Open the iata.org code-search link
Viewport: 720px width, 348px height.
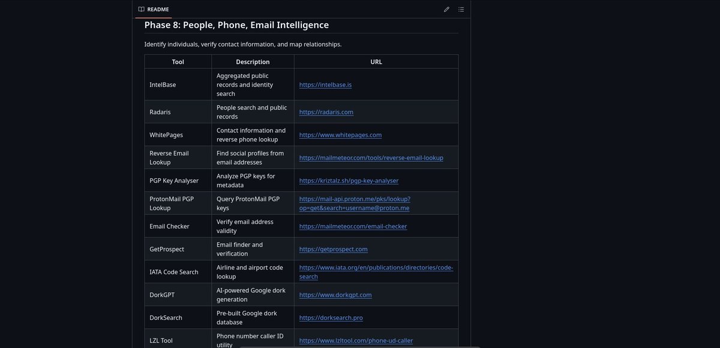click(x=376, y=272)
